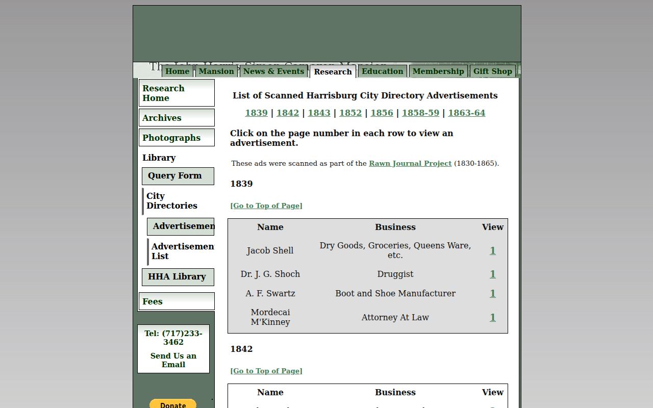Image resolution: width=653 pixels, height=408 pixels.
Task: Select the 'Dry Goods, Groceries, Queens Ware' cell
Action: click(x=395, y=250)
